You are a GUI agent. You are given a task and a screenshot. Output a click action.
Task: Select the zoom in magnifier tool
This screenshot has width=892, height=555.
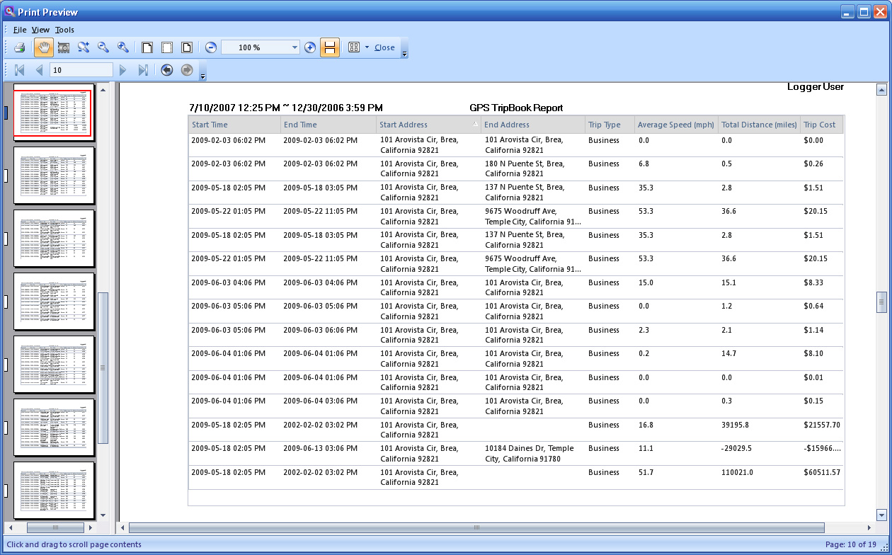pos(123,47)
